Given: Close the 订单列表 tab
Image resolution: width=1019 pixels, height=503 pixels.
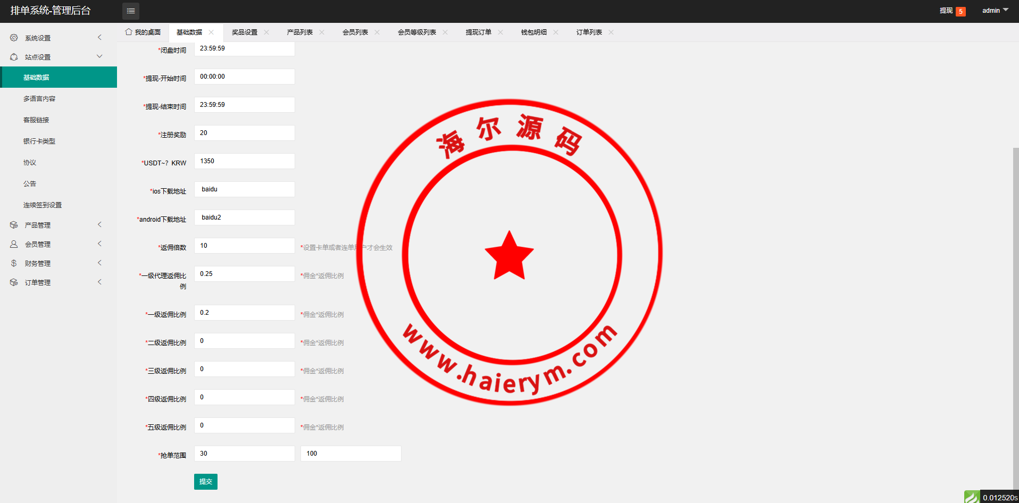Looking at the screenshot, I should 611,32.
